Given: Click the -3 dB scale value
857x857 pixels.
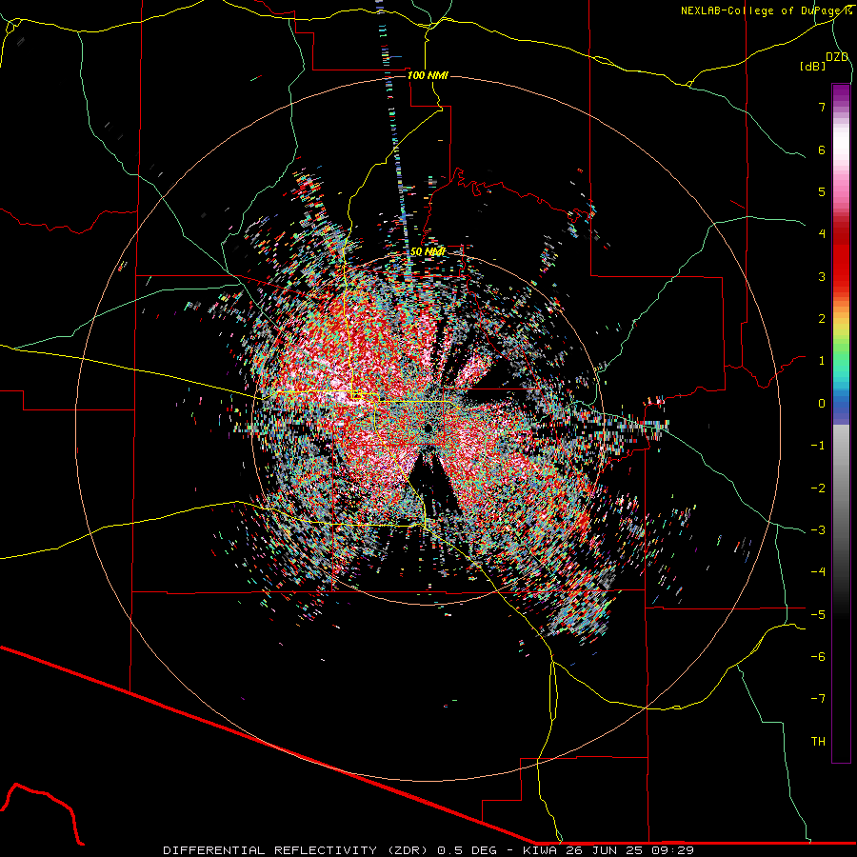Looking at the screenshot, I should pyautogui.click(x=818, y=530).
